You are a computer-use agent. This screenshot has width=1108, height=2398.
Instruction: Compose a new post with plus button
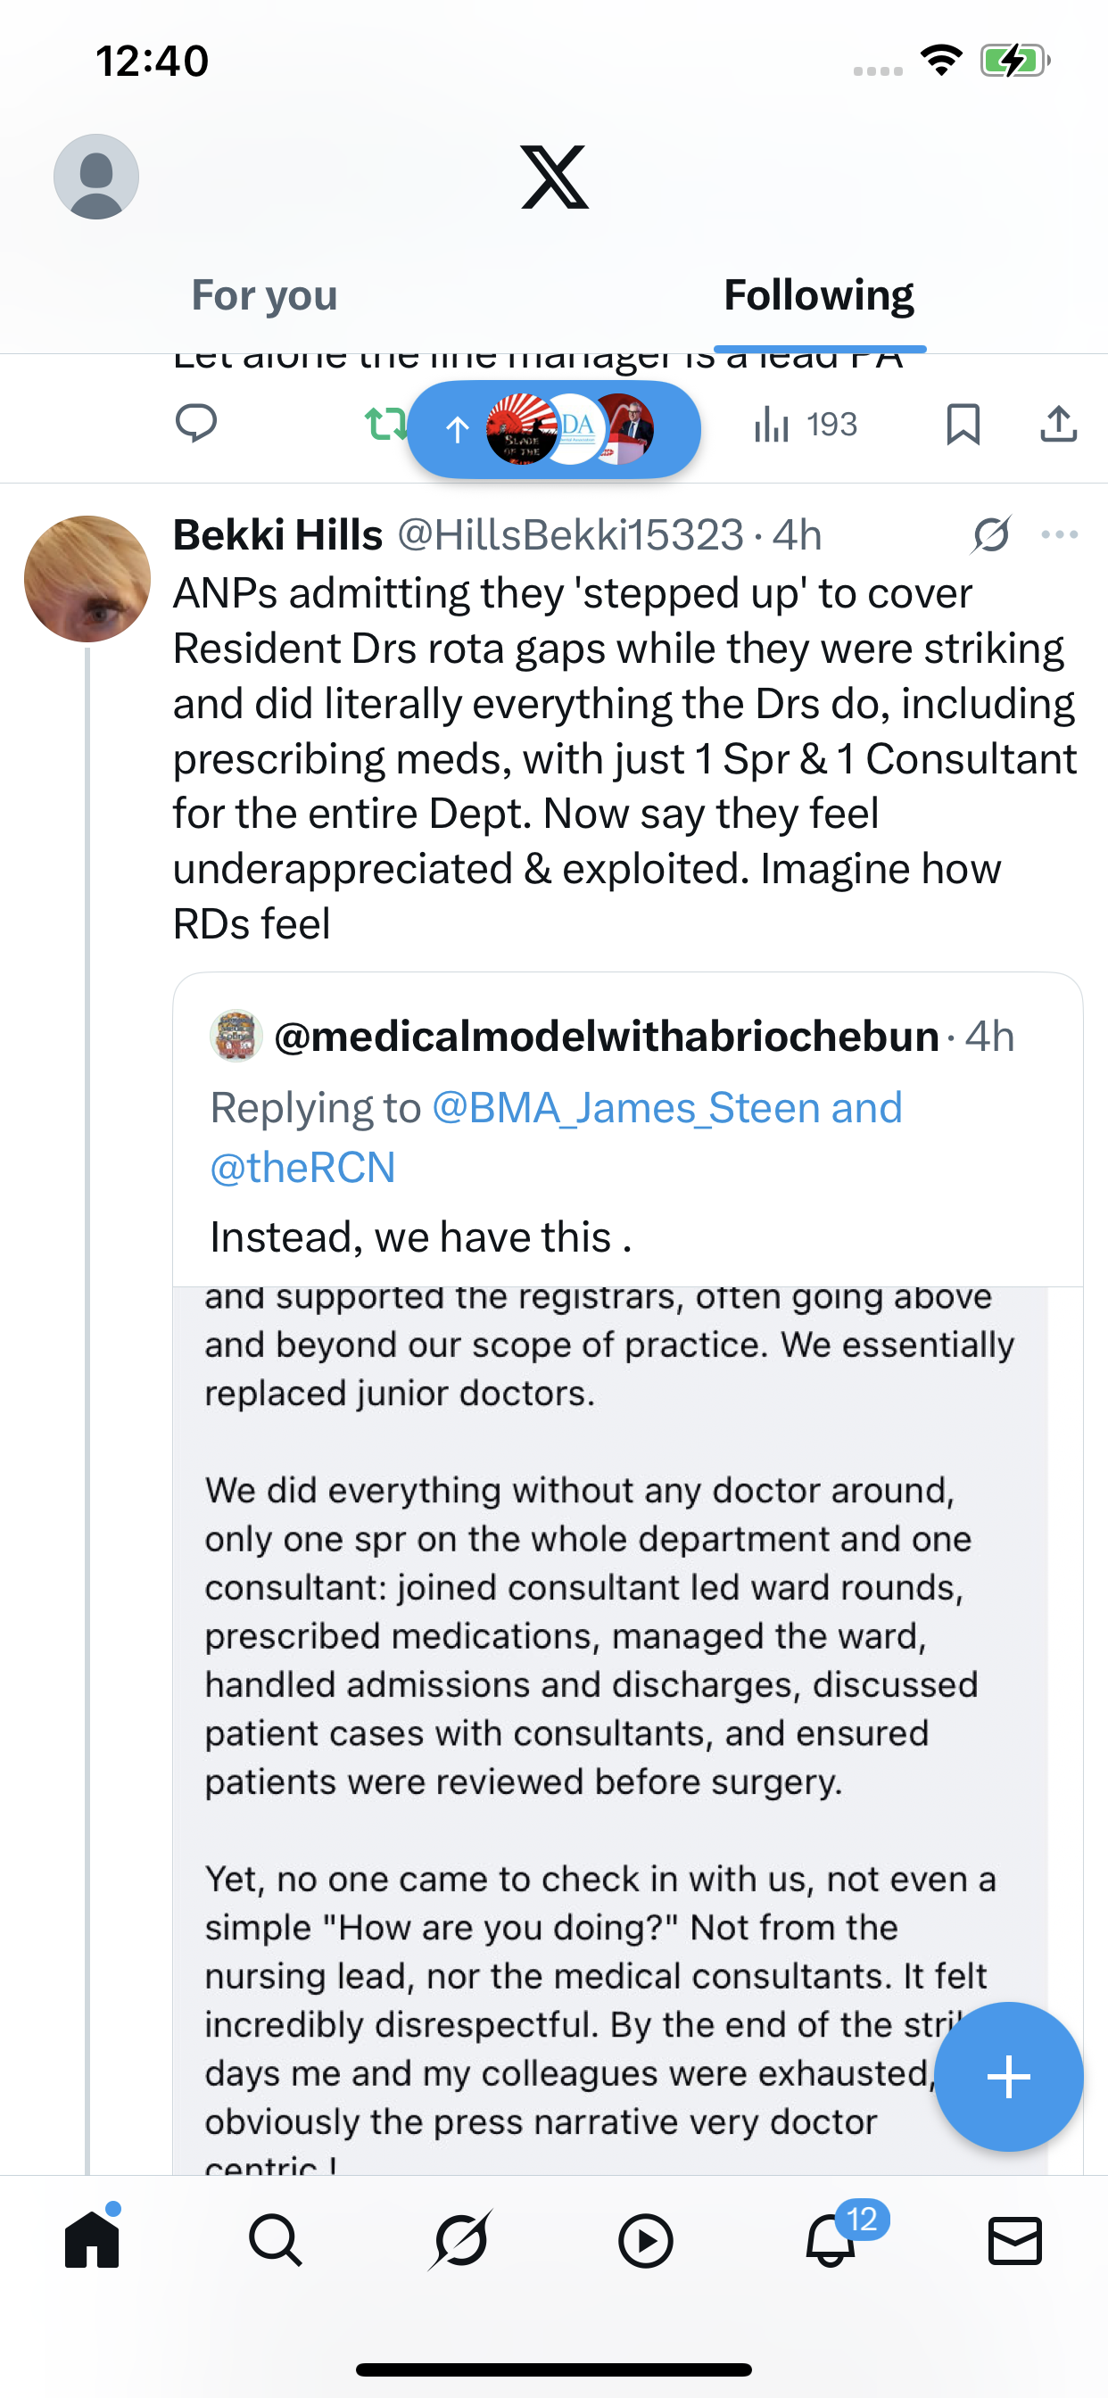coord(1008,2077)
